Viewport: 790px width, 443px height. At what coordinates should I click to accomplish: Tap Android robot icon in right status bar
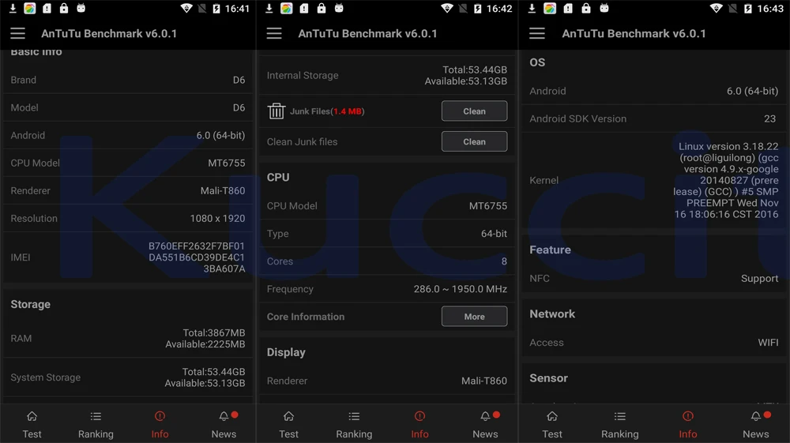click(604, 8)
